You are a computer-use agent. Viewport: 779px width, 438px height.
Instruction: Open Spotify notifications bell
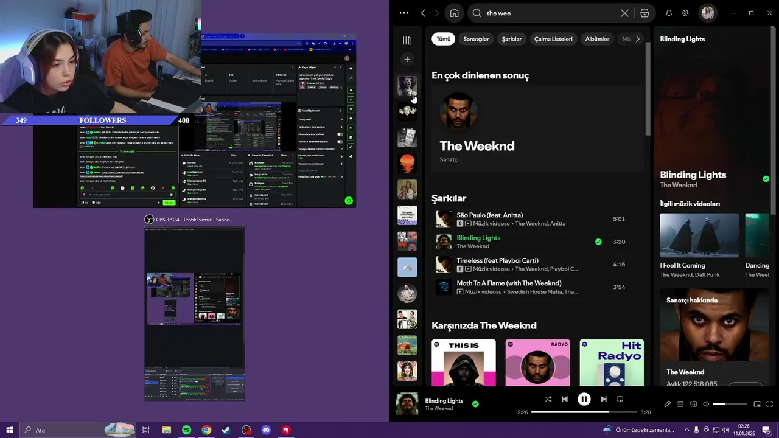point(669,13)
